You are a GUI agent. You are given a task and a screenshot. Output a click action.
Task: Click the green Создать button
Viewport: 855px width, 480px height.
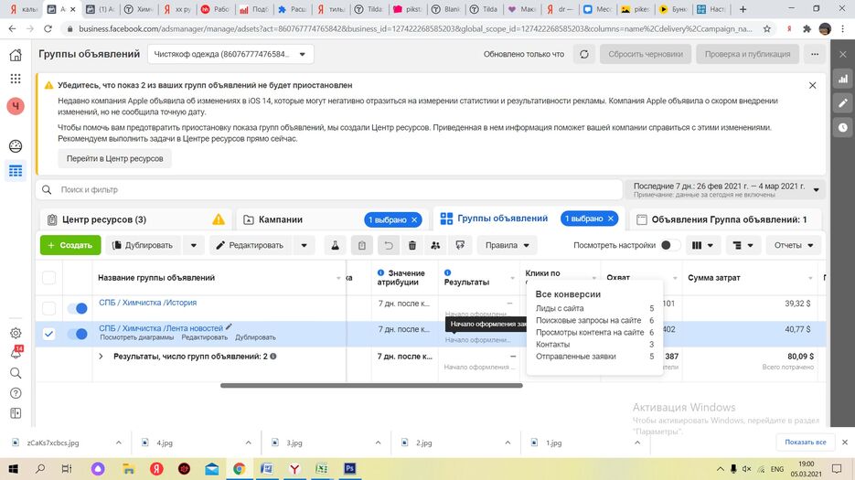(x=70, y=245)
